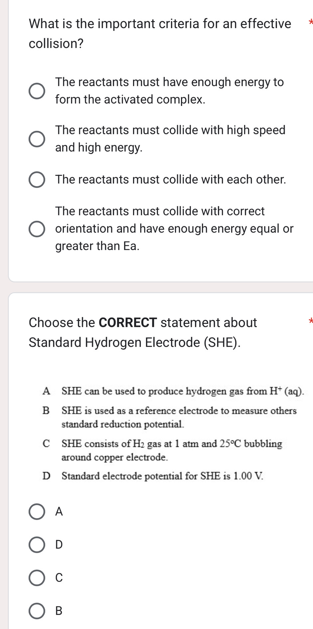Select the radio button for 'form the activated complex'
This screenshot has height=629, width=313.
click(x=37, y=91)
